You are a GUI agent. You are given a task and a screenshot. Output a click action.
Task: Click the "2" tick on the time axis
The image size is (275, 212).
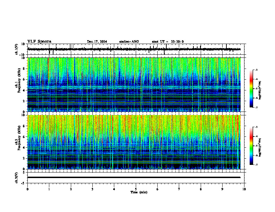[71, 189]
